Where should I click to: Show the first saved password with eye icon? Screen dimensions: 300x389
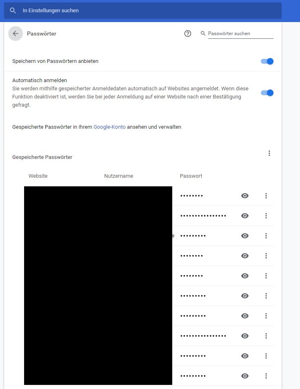point(245,196)
